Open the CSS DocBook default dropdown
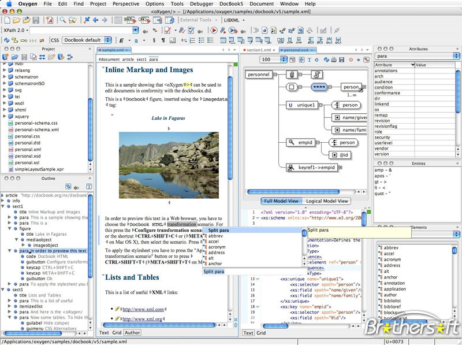Screen dimensions: 462x345 click(87, 40)
